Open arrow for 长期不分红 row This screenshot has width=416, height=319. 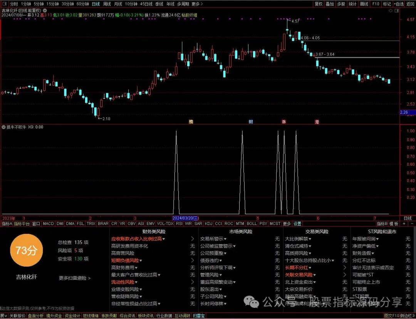tap(345, 267)
